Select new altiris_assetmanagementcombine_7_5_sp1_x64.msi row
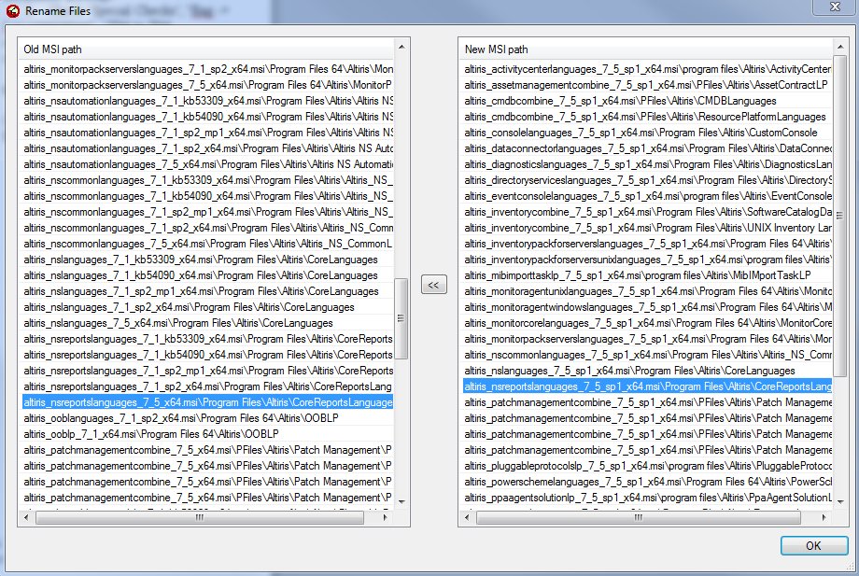This screenshot has width=859, height=576. pos(648,85)
